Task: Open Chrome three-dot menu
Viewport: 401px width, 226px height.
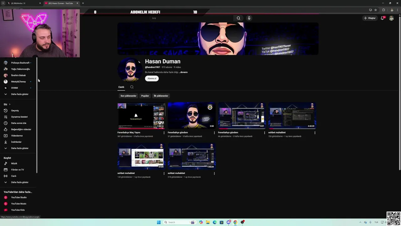Action: (398, 10)
